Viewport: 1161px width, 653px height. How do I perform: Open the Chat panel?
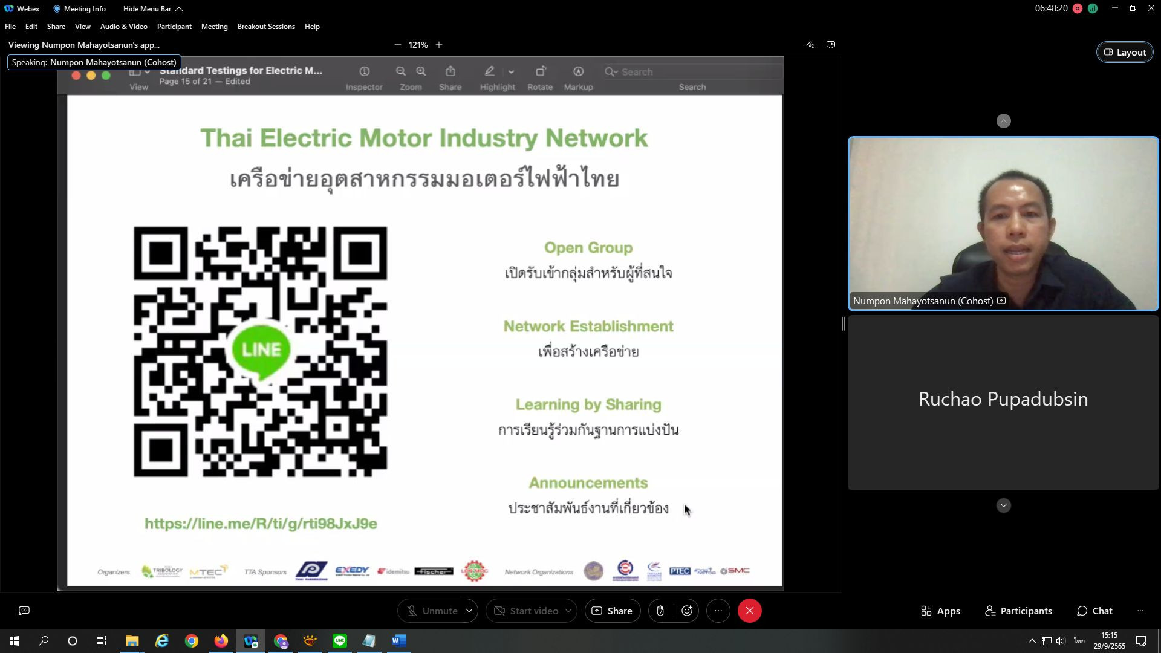[1094, 611]
